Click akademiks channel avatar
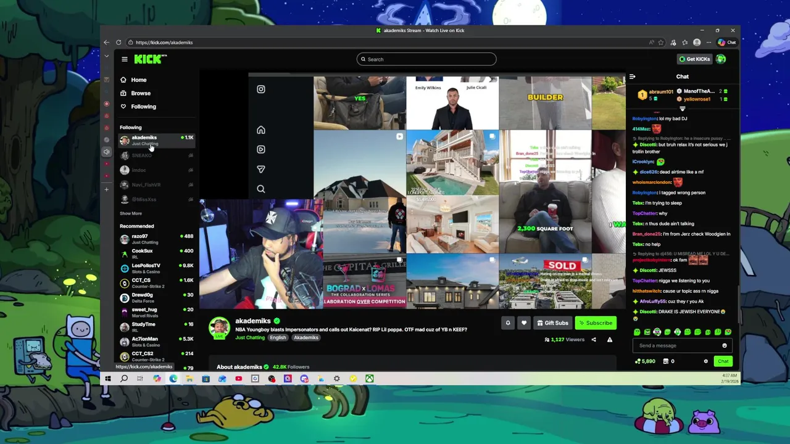This screenshot has width=790, height=444. tap(219, 329)
